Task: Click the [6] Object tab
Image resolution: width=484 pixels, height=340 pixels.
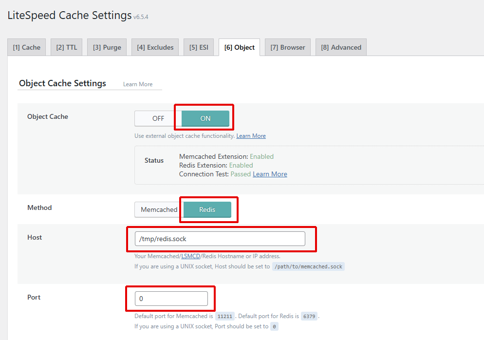Action: (x=239, y=47)
